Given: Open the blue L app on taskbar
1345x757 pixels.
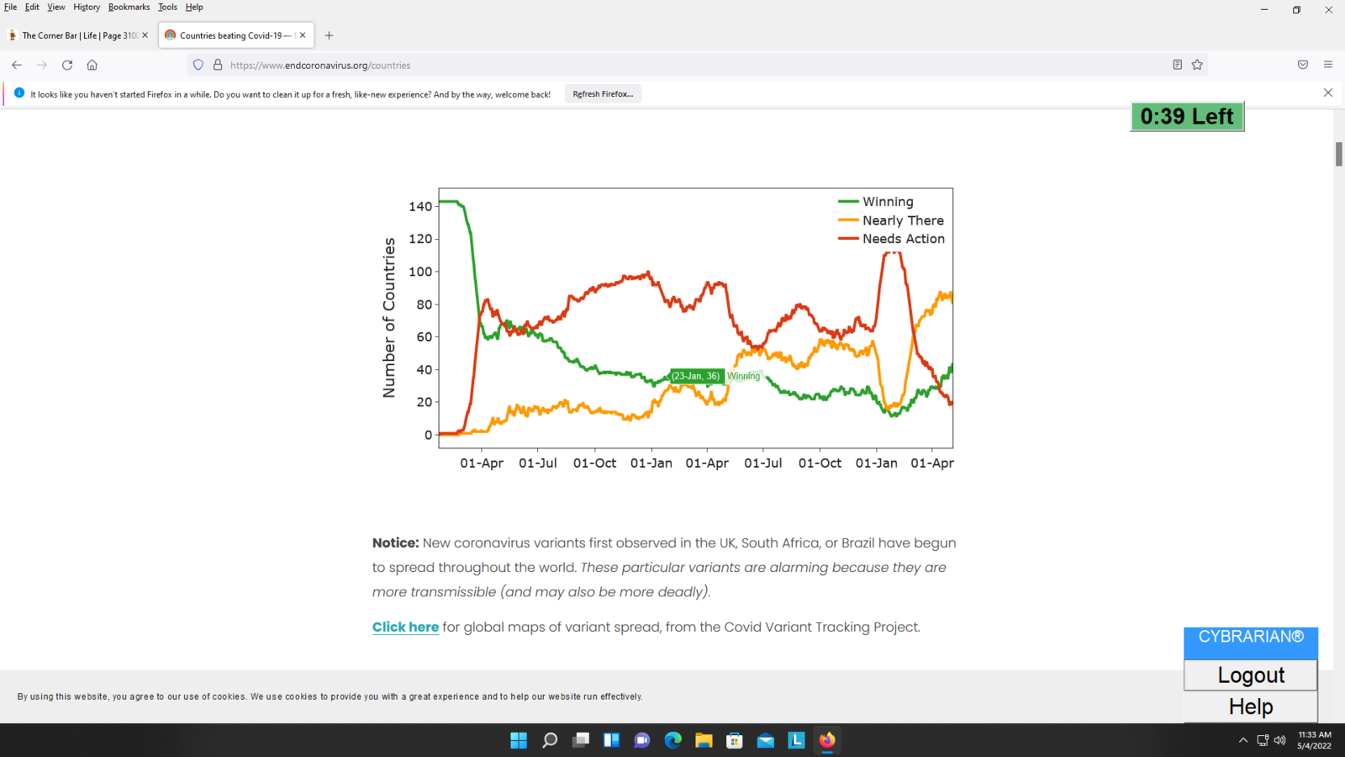Looking at the screenshot, I should pyautogui.click(x=796, y=740).
